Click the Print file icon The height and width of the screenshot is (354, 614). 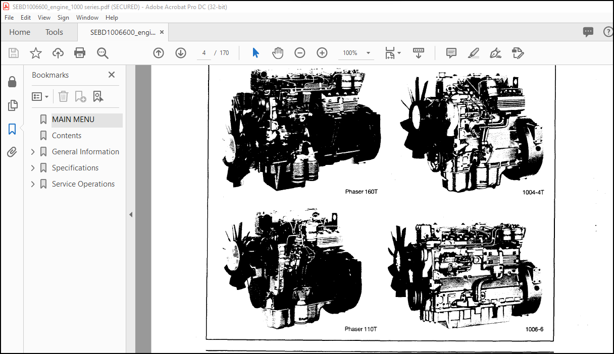click(x=80, y=53)
